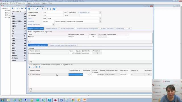Open Google Chrome from the taskbar
The image size is (182, 102).
[73, 100]
